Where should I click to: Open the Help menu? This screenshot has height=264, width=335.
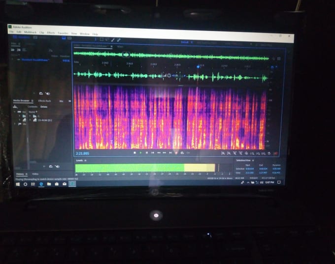95,34
